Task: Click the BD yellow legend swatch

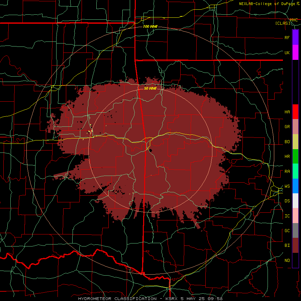Action: [x=295, y=142]
